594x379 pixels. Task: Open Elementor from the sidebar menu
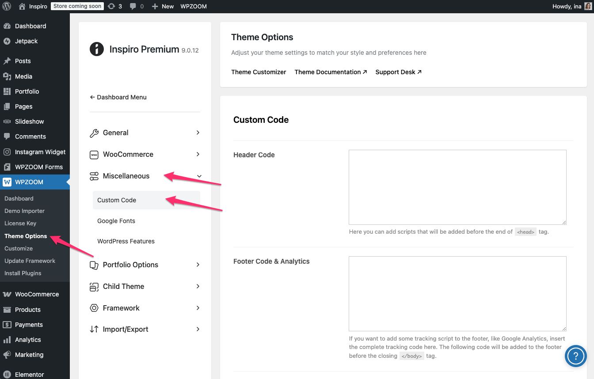pyautogui.click(x=29, y=374)
